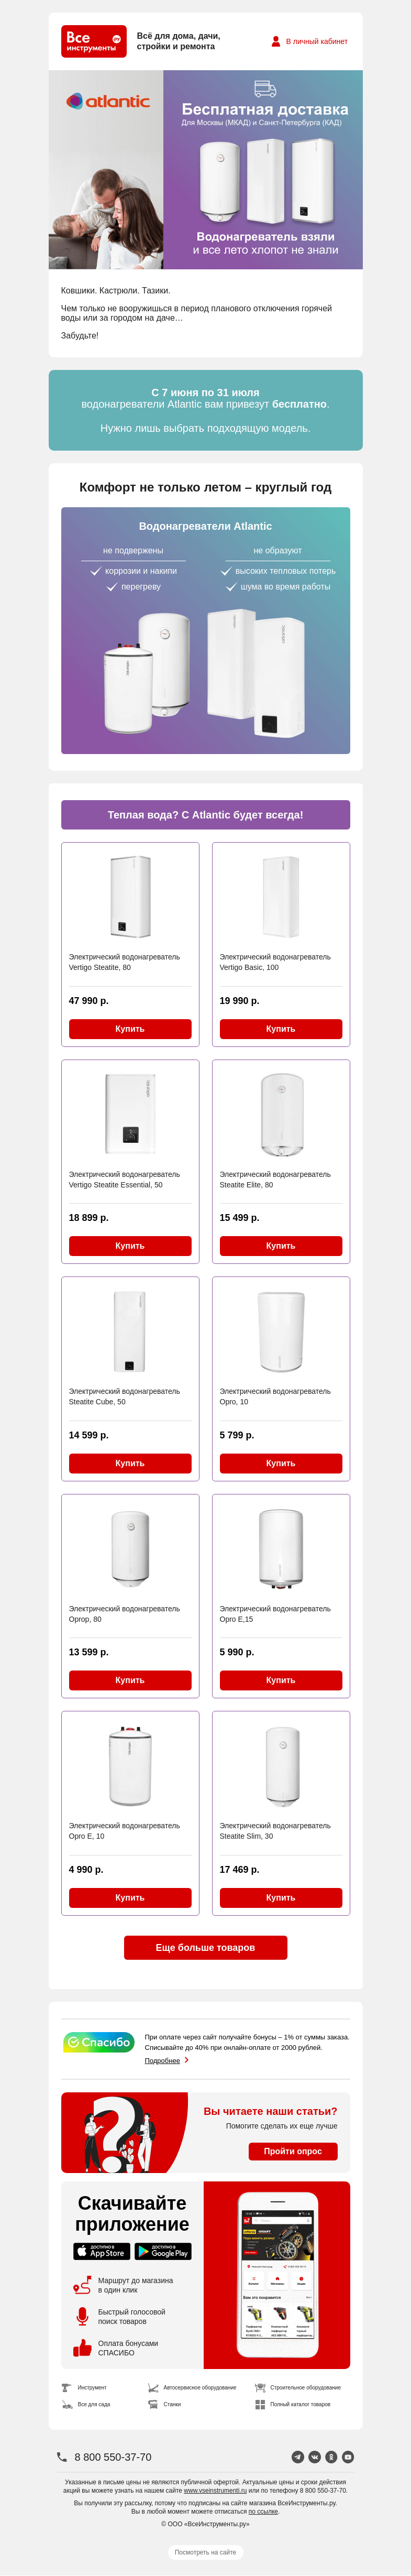Open the YouTube social icon
Image resolution: width=411 pixels, height=2576 pixels.
pos(348,2457)
